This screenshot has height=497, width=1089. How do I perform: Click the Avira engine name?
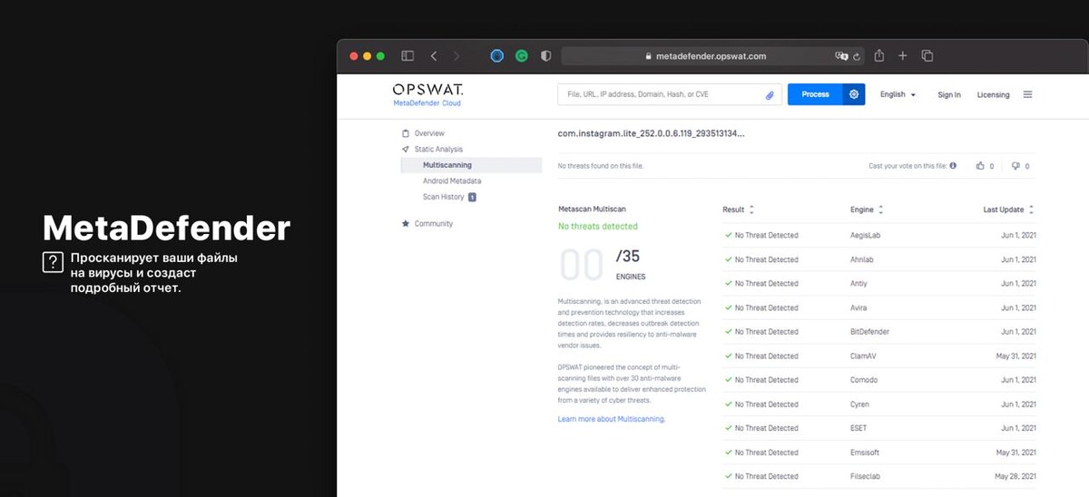tap(860, 307)
